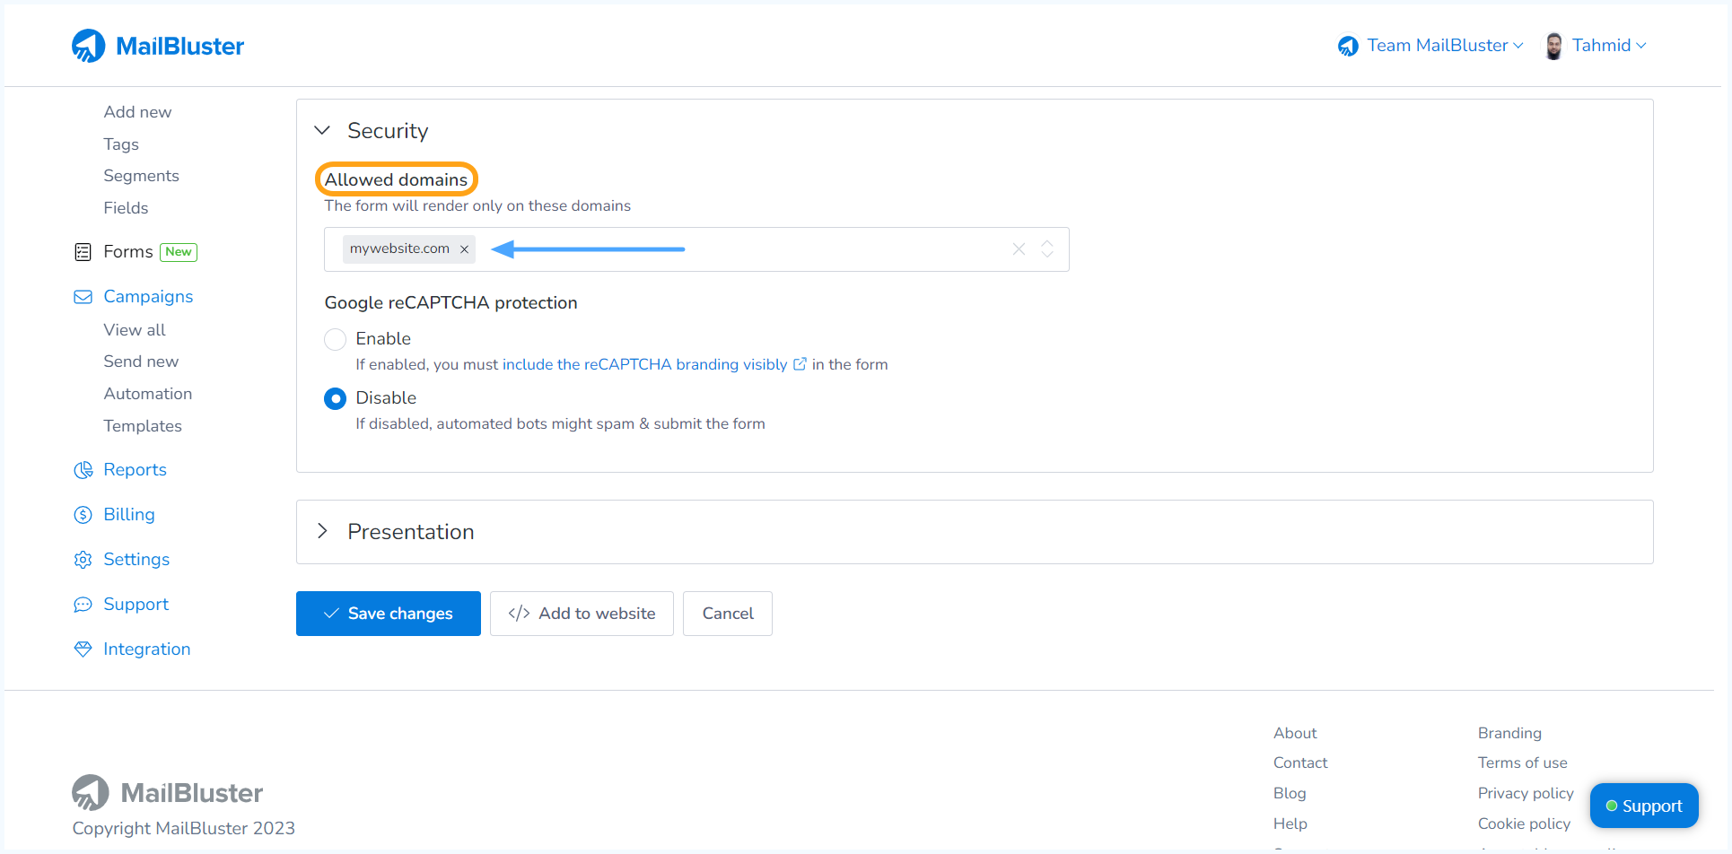Screen dimensions: 1732x854
Task: Click the Settings gear icon
Action: 83,559
